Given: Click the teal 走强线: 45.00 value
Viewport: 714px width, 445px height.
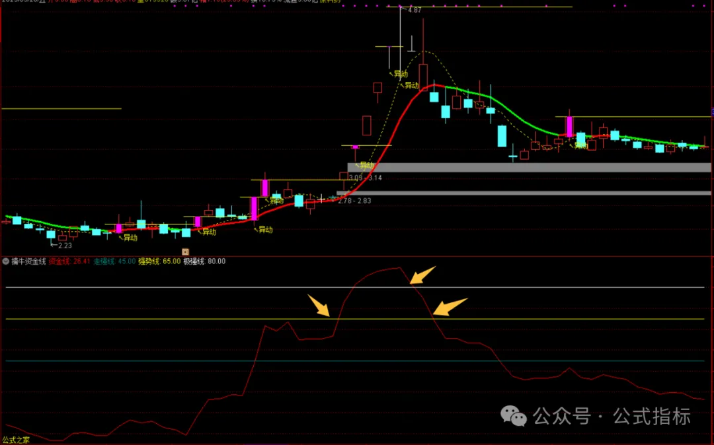Looking at the screenshot, I should (x=114, y=261).
